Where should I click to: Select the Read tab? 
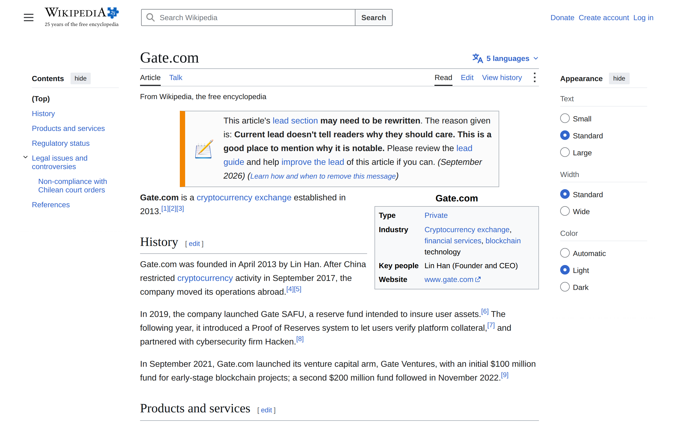coord(443,78)
